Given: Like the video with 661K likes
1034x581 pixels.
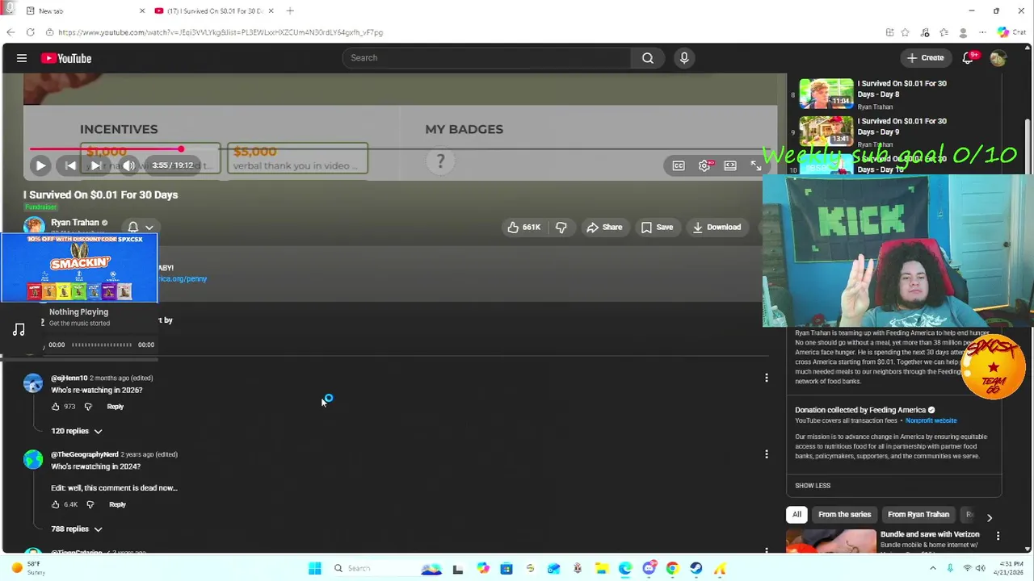Looking at the screenshot, I should (523, 228).
